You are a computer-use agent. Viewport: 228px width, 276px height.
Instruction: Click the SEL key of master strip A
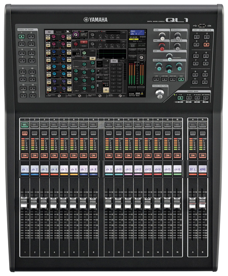(x=193, y=124)
